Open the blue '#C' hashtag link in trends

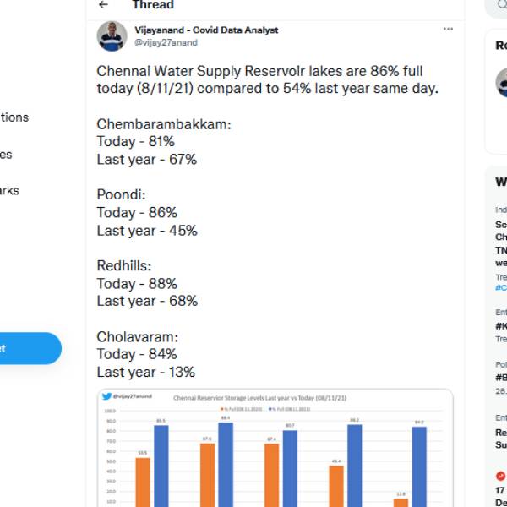[x=501, y=287]
